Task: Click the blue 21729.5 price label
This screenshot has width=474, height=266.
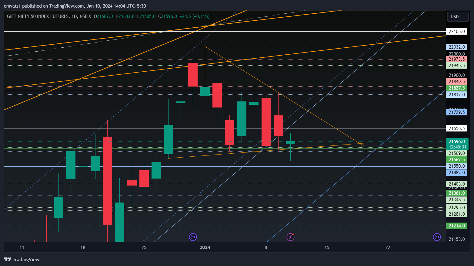Action: pos(456,112)
